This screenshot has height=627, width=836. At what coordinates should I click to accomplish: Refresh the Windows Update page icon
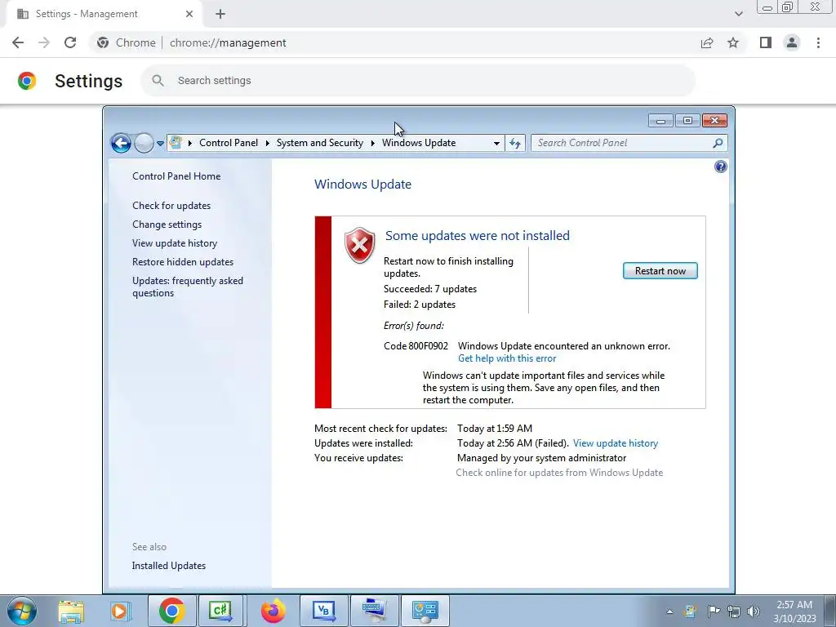(x=515, y=143)
